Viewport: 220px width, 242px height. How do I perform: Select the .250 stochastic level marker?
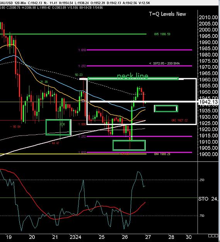pos(202,180)
